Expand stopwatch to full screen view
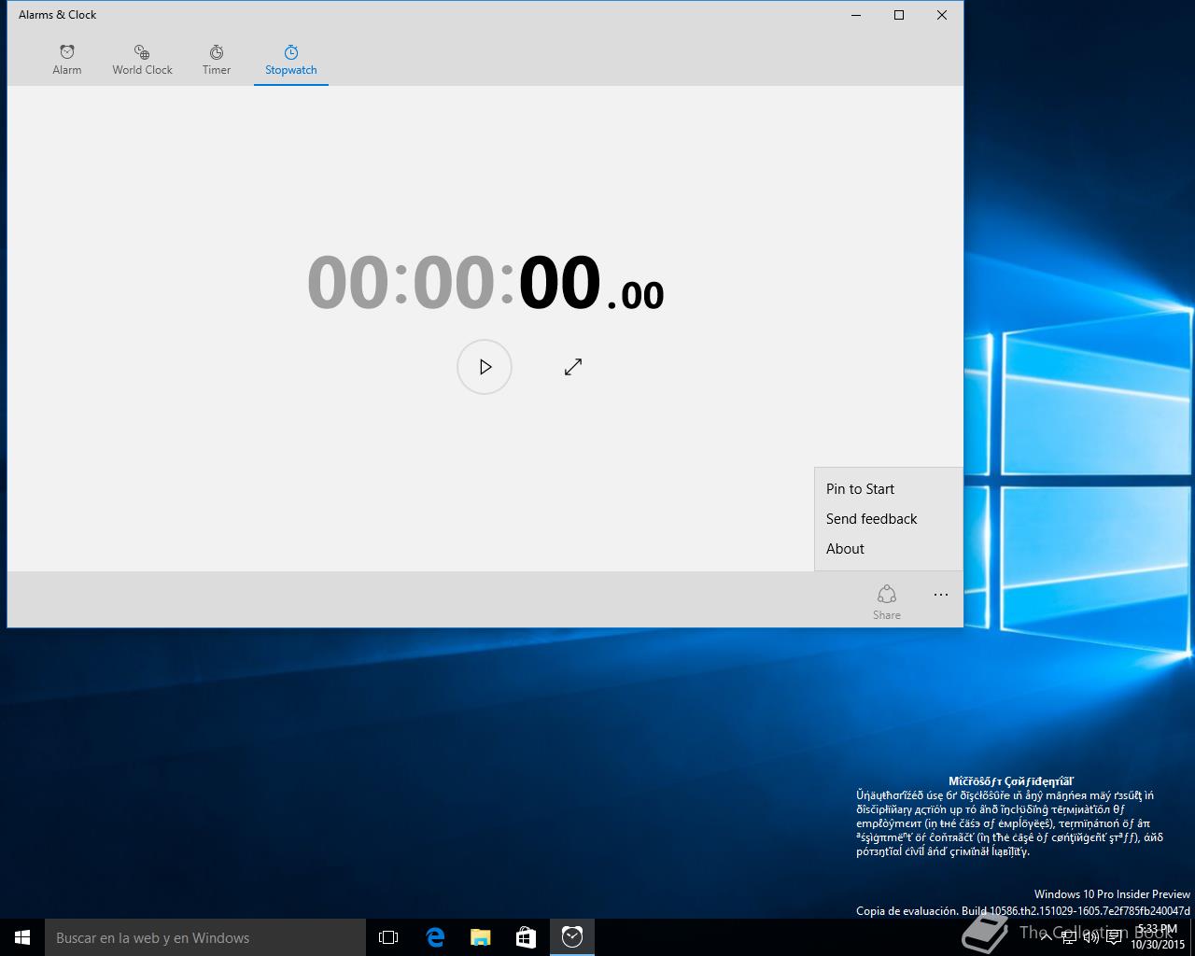 click(x=573, y=367)
